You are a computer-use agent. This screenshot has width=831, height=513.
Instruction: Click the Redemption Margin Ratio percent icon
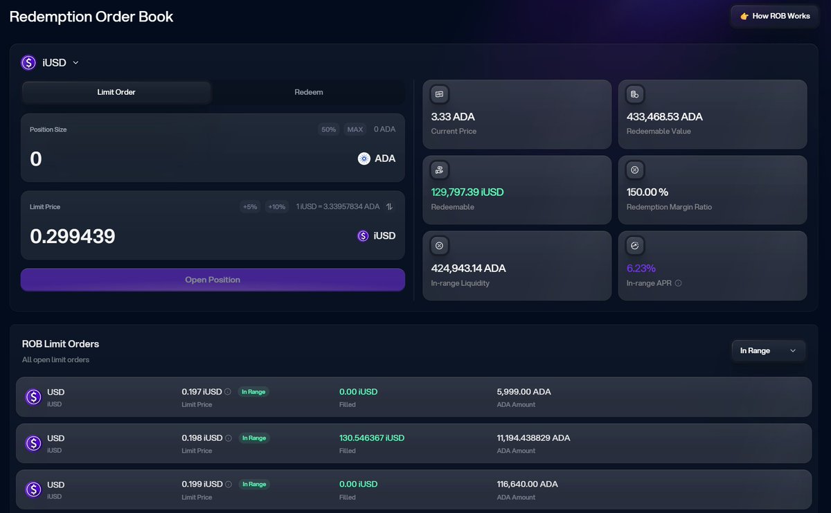point(634,169)
